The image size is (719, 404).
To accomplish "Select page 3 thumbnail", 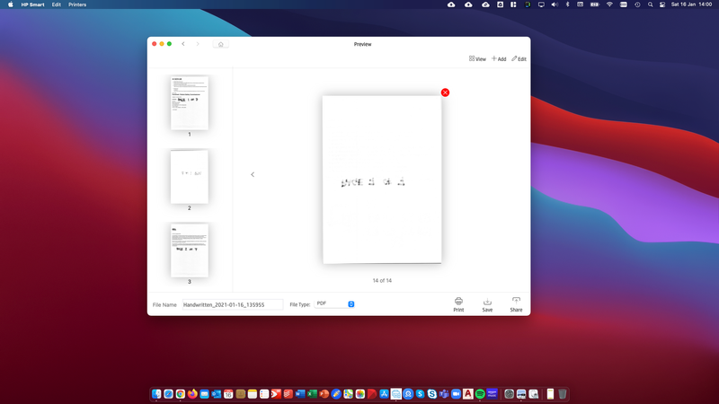I will pyautogui.click(x=190, y=250).
